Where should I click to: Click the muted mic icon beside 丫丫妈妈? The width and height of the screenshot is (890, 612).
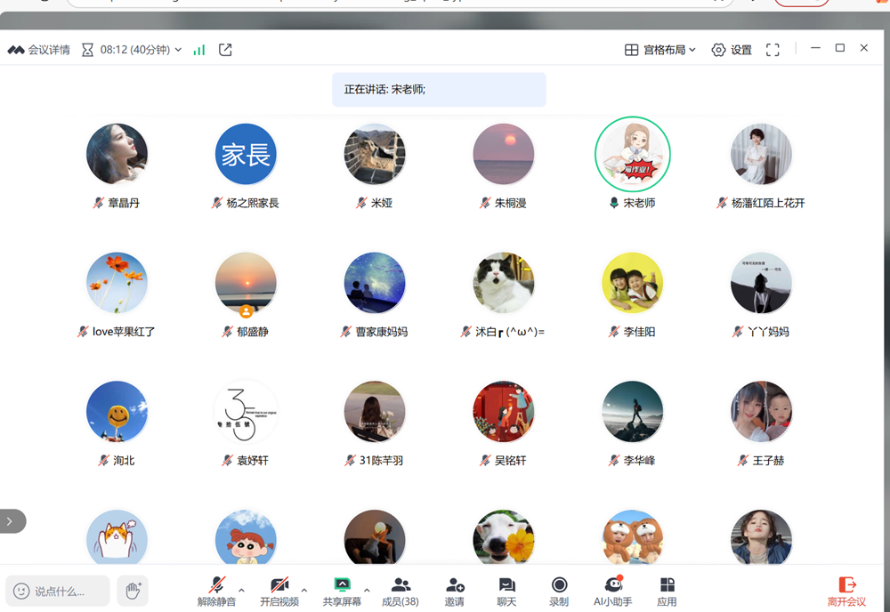[738, 331]
